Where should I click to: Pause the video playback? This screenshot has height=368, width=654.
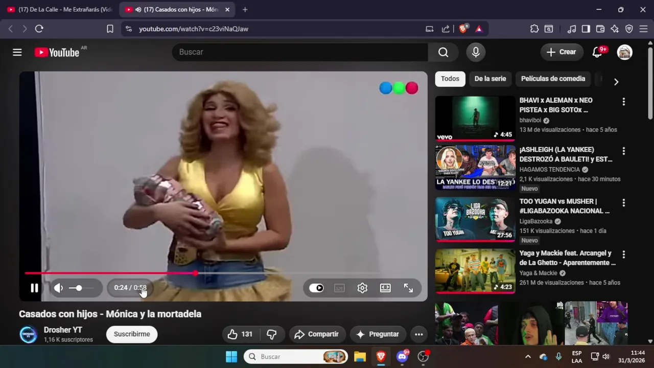click(x=34, y=288)
